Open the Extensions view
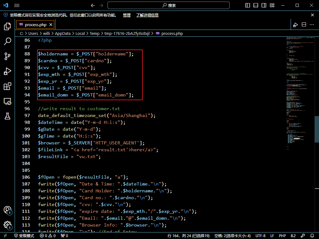Image resolution: width=319 pixels, height=239 pixels. (7, 86)
